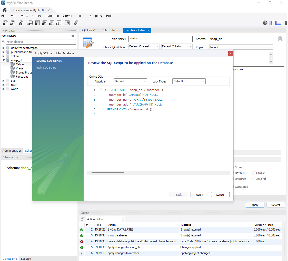Select the Views item under shop_db
The image size is (288, 261).
pos(19,68)
